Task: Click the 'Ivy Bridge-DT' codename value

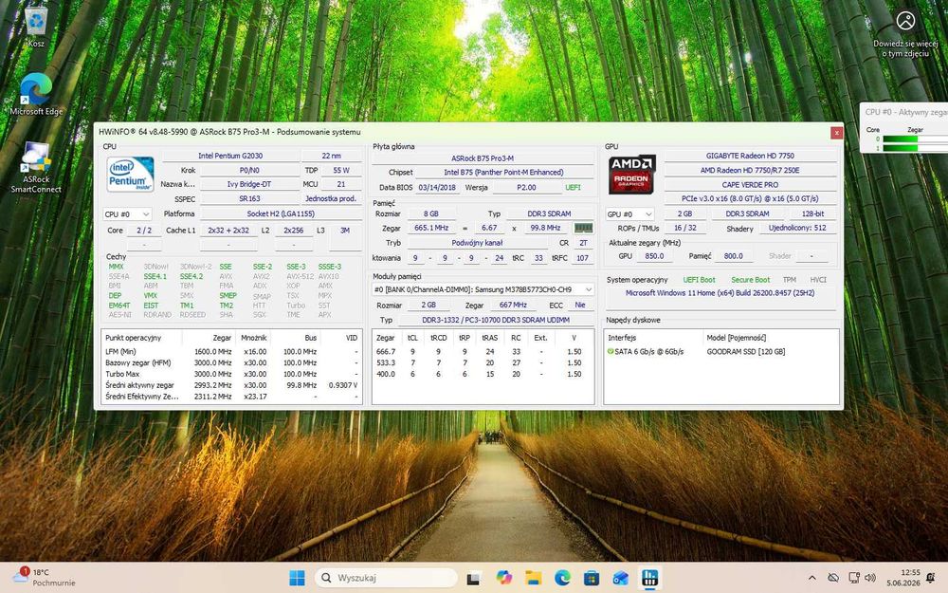Action: (249, 184)
